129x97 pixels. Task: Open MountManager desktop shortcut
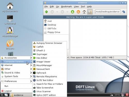tap(10, 32)
